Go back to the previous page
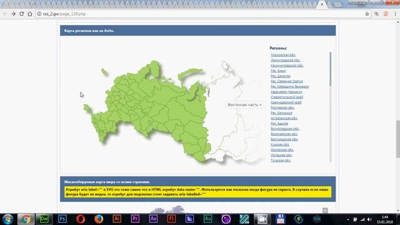This screenshot has height=225, width=400. point(5,14)
